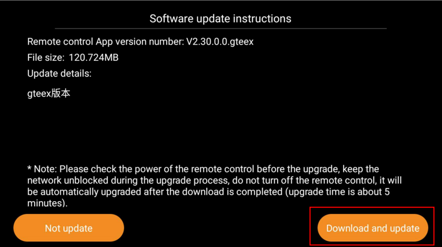Click the V2.30.0.0.gteex version value
This screenshot has width=442, height=247.
[x=220, y=42]
